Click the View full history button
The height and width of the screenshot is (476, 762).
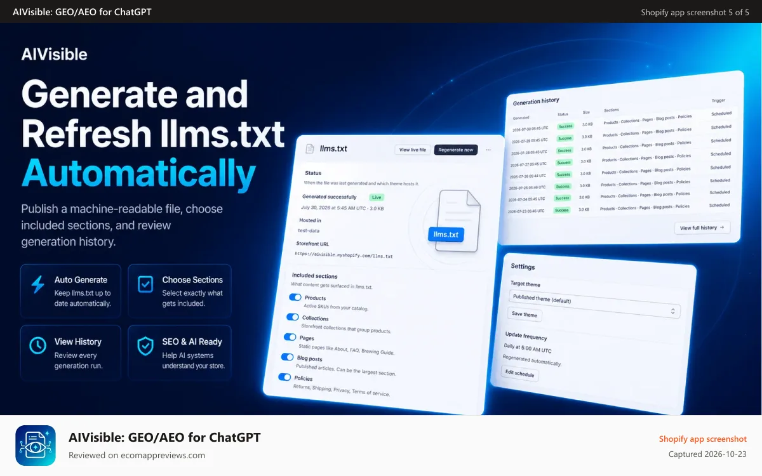tap(702, 228)
